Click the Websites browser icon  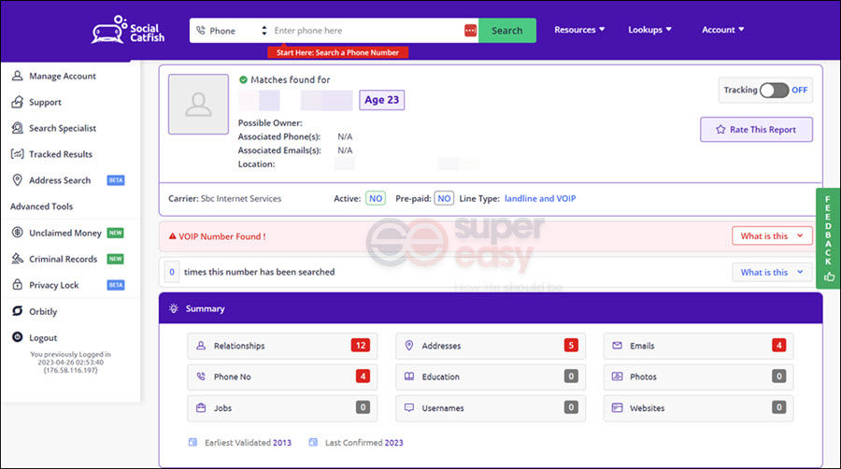point(617,407)
